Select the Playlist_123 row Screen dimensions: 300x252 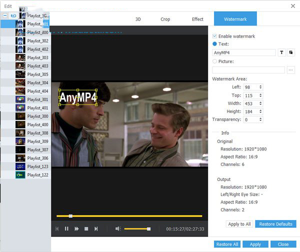[x=25, y=166]
